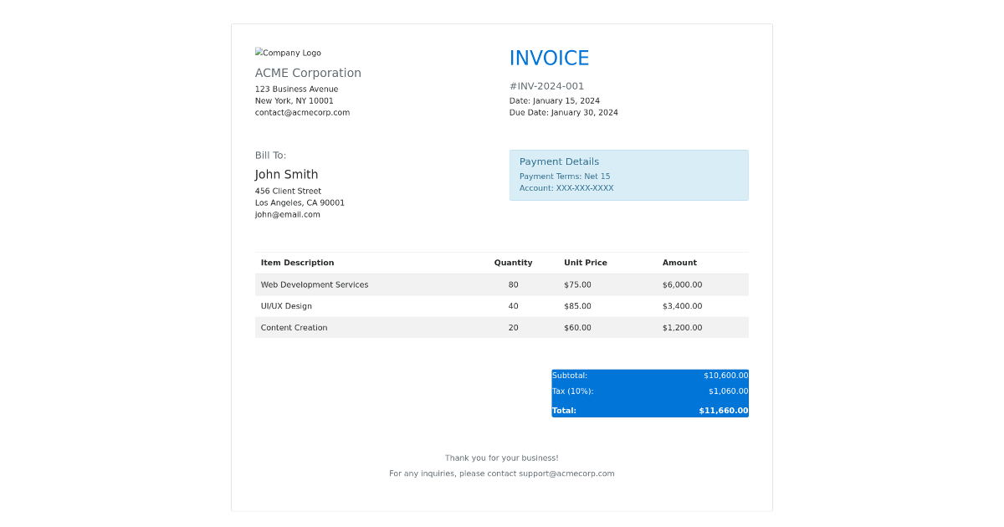Click the UI/UX Design line item
This screenshot has width=1004, height=527.
tap(501, 306)
